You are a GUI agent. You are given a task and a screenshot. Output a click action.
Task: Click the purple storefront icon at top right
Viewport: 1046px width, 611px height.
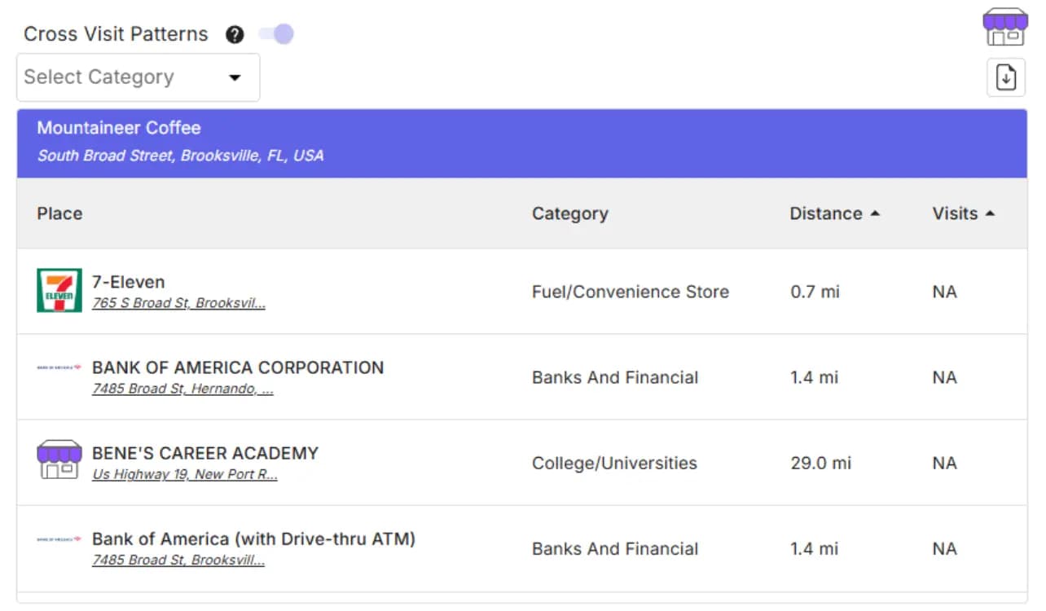(1005, 27)
